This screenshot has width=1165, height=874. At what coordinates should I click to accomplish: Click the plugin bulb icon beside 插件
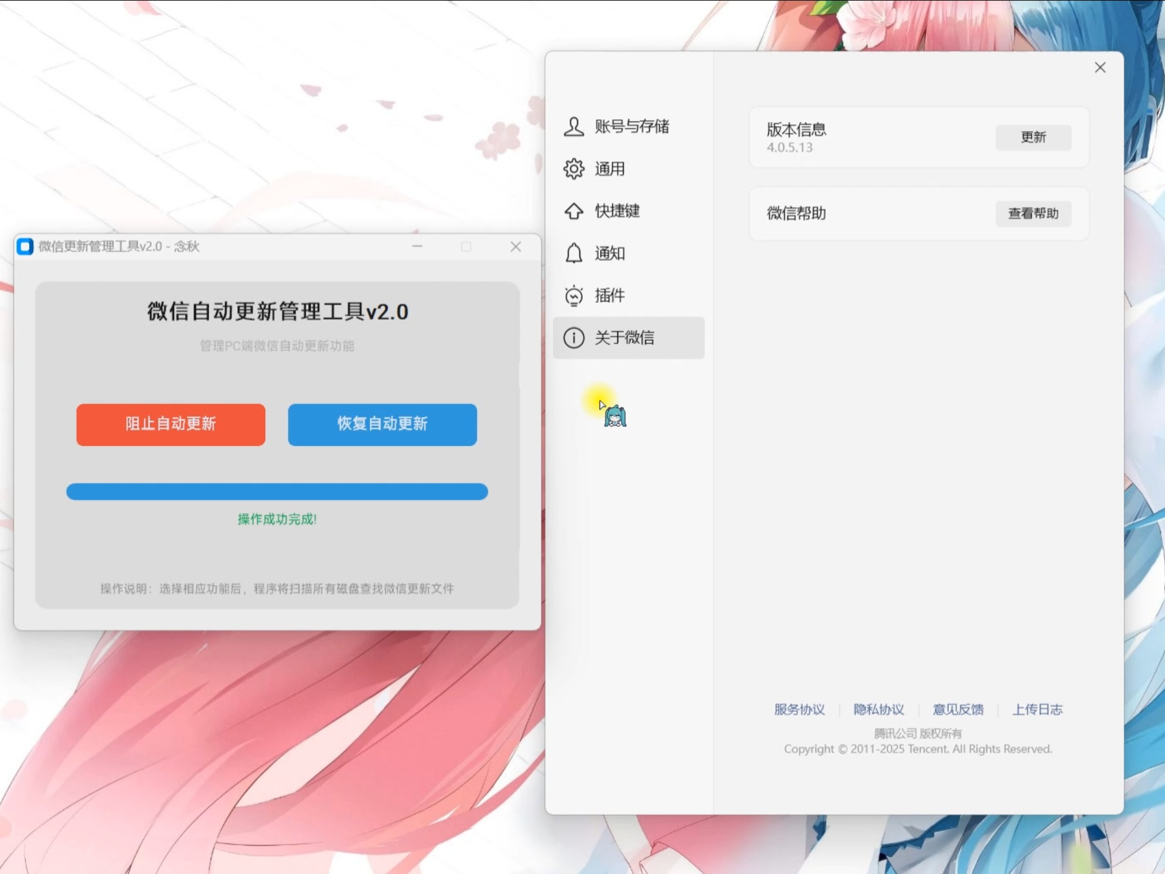click(573, 296)
